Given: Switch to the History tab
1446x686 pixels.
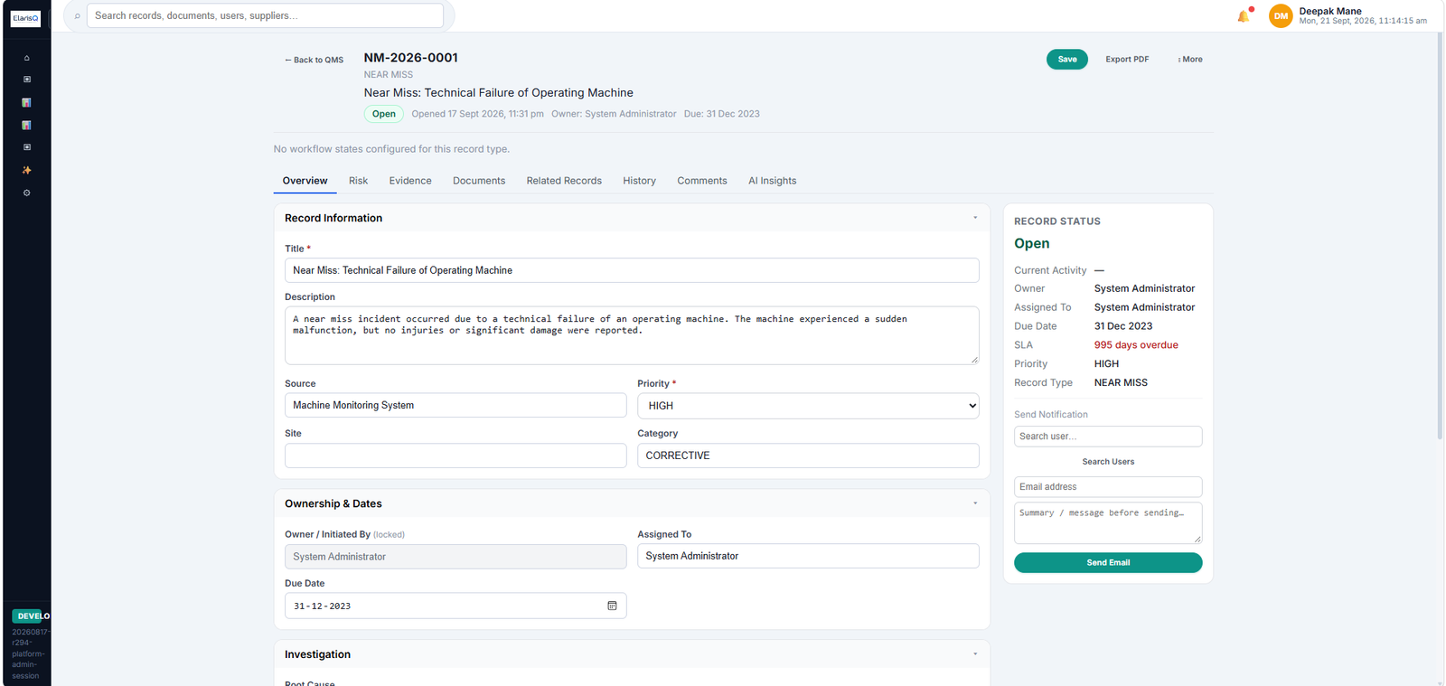Looking at the screenshot, I should [x=639, y=181].
